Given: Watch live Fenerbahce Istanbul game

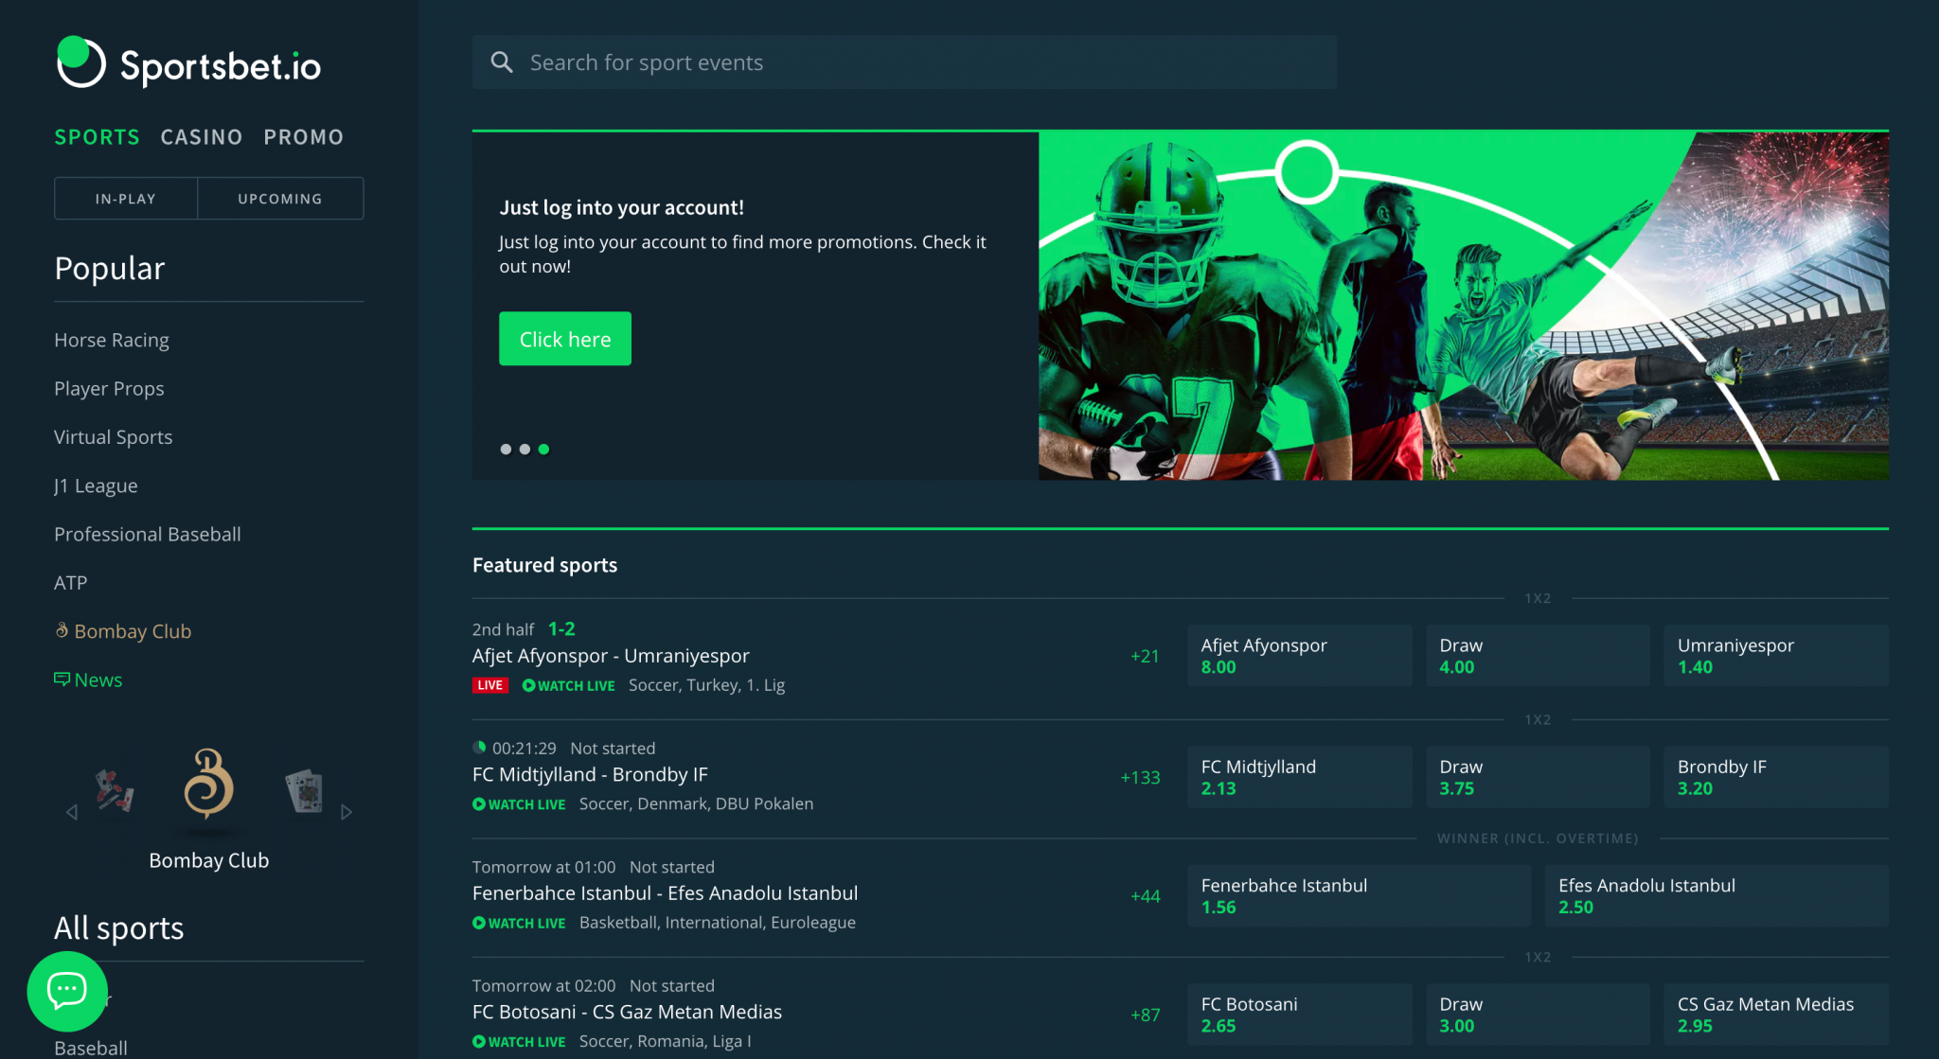Looking at the screenshot, I should (x=519, y=923).
